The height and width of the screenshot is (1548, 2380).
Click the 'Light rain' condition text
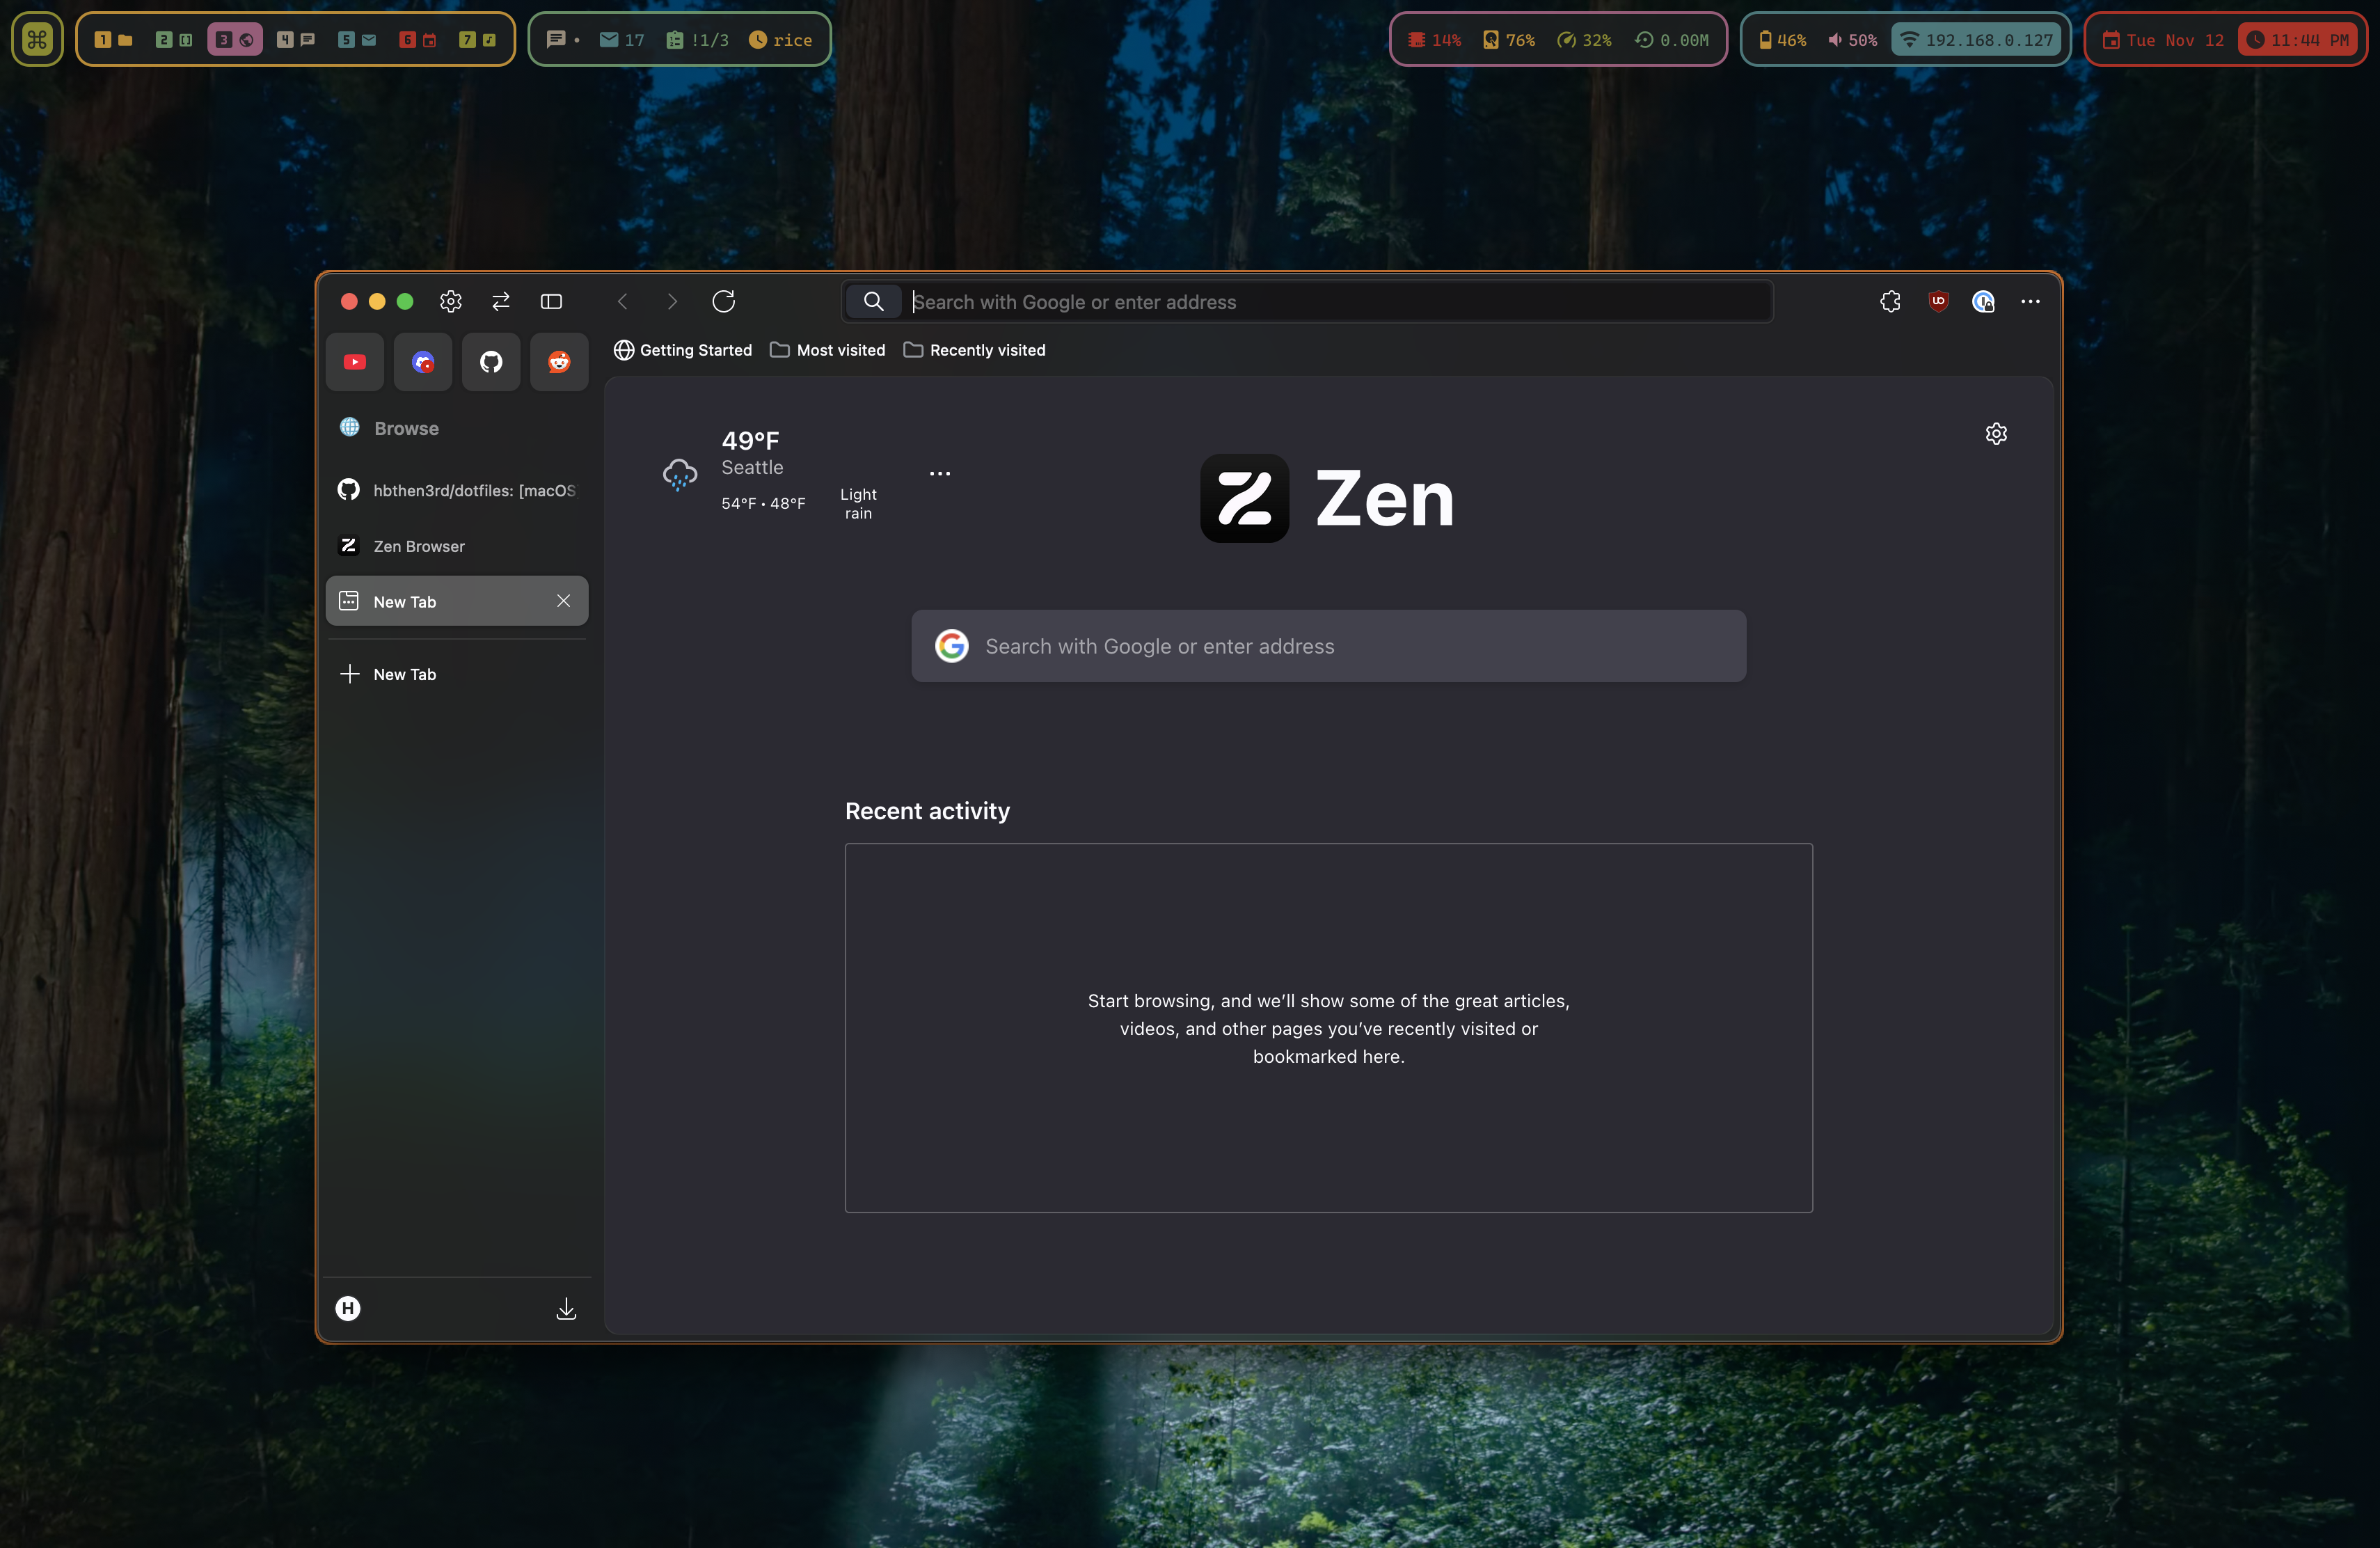point(858,503)
